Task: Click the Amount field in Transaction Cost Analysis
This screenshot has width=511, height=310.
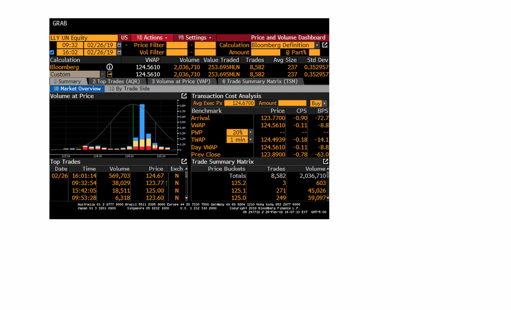Action: [x=292, y=103]
